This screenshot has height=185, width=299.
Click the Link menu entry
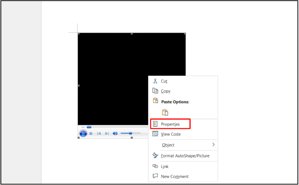(164, 166)
